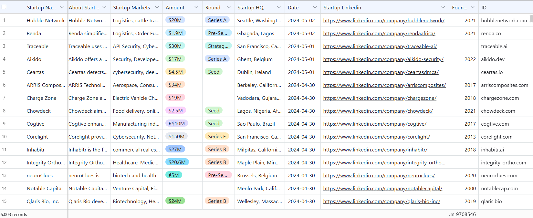Open the ARRIS Composites LinkedIn link
The height and width of the screenshot is (218, 533).
(x=384, y=85)
